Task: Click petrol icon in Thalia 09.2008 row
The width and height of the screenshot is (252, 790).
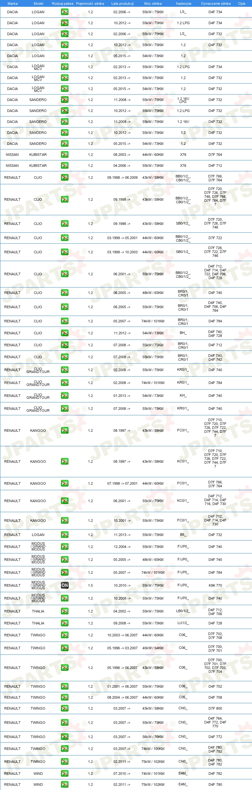Action: [x=65, y=623]
